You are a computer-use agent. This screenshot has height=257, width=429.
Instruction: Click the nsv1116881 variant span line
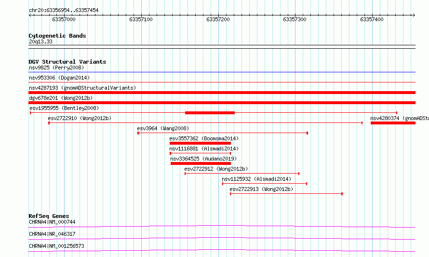click(x=200, y=153)
